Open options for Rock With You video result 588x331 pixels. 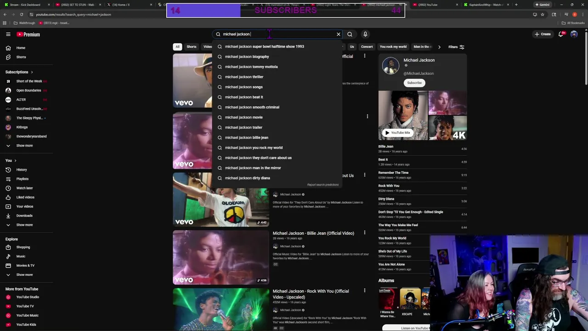pos(365,291)
